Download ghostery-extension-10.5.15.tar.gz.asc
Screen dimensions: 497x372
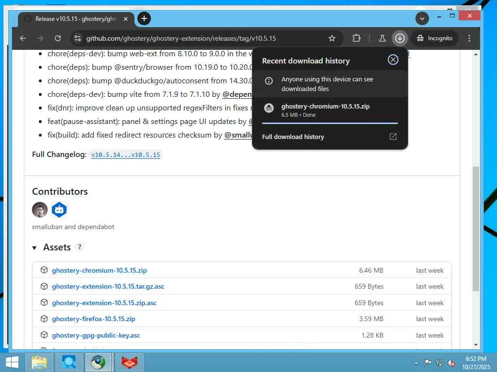108,287
